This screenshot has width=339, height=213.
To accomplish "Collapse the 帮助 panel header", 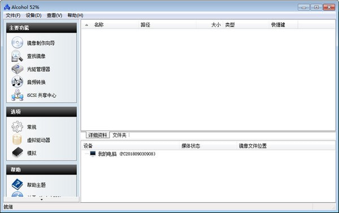I will pos(41,169).
